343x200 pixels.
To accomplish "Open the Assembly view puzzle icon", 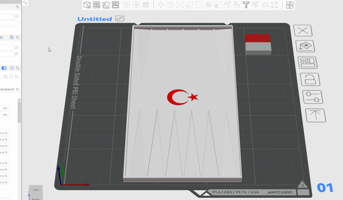I will click(x=290, y=5).
